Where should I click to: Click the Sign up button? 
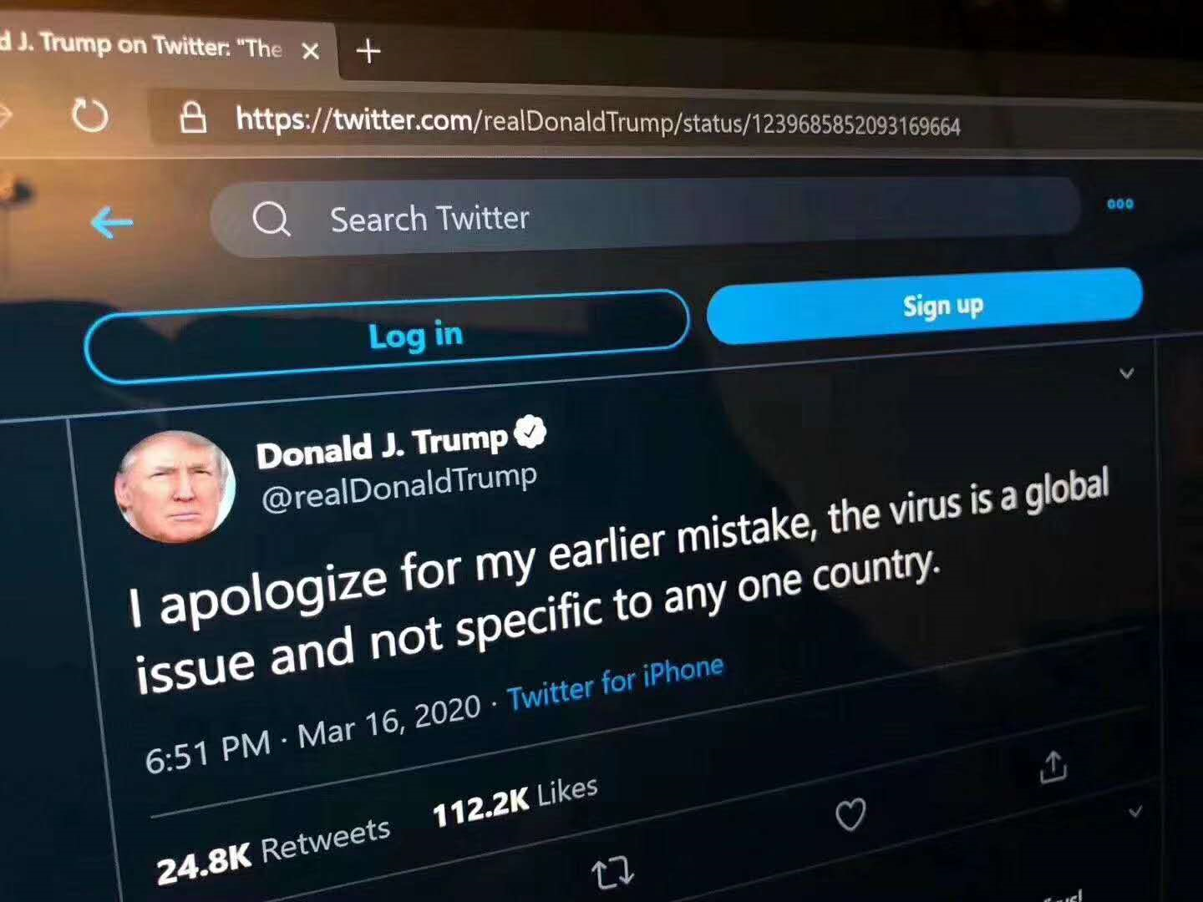pyautogui.click(x=925, y=307)
